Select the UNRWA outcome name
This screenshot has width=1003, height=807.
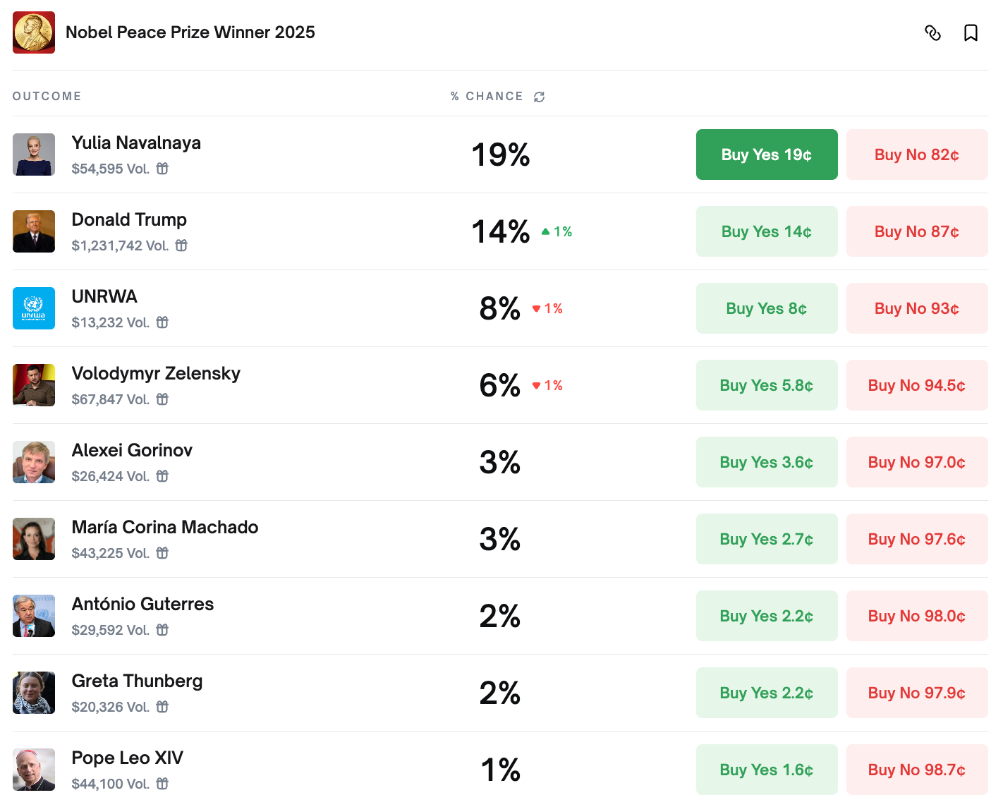click(104, 297)
